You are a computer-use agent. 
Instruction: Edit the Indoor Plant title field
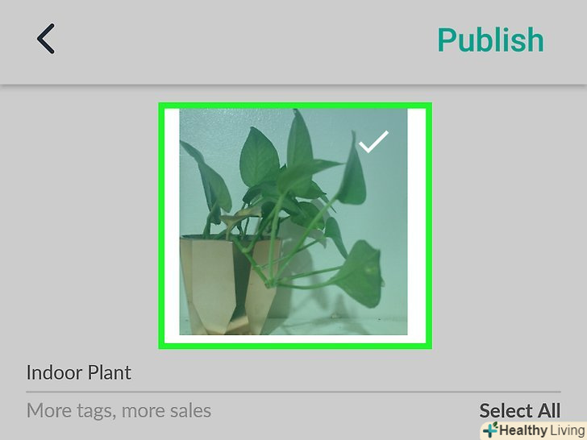click(x=293, y=372)
